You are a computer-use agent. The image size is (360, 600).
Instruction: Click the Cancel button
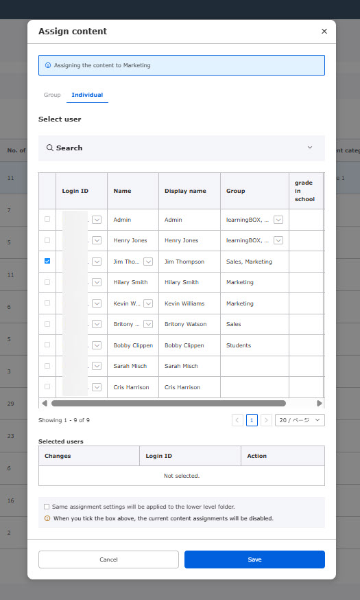(108, 559)
